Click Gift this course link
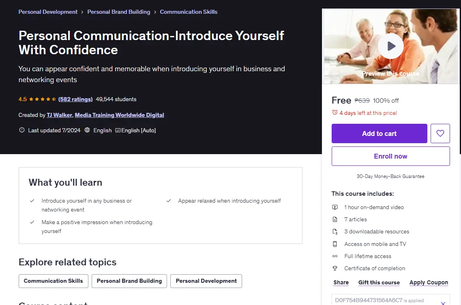 coord(379,282)
